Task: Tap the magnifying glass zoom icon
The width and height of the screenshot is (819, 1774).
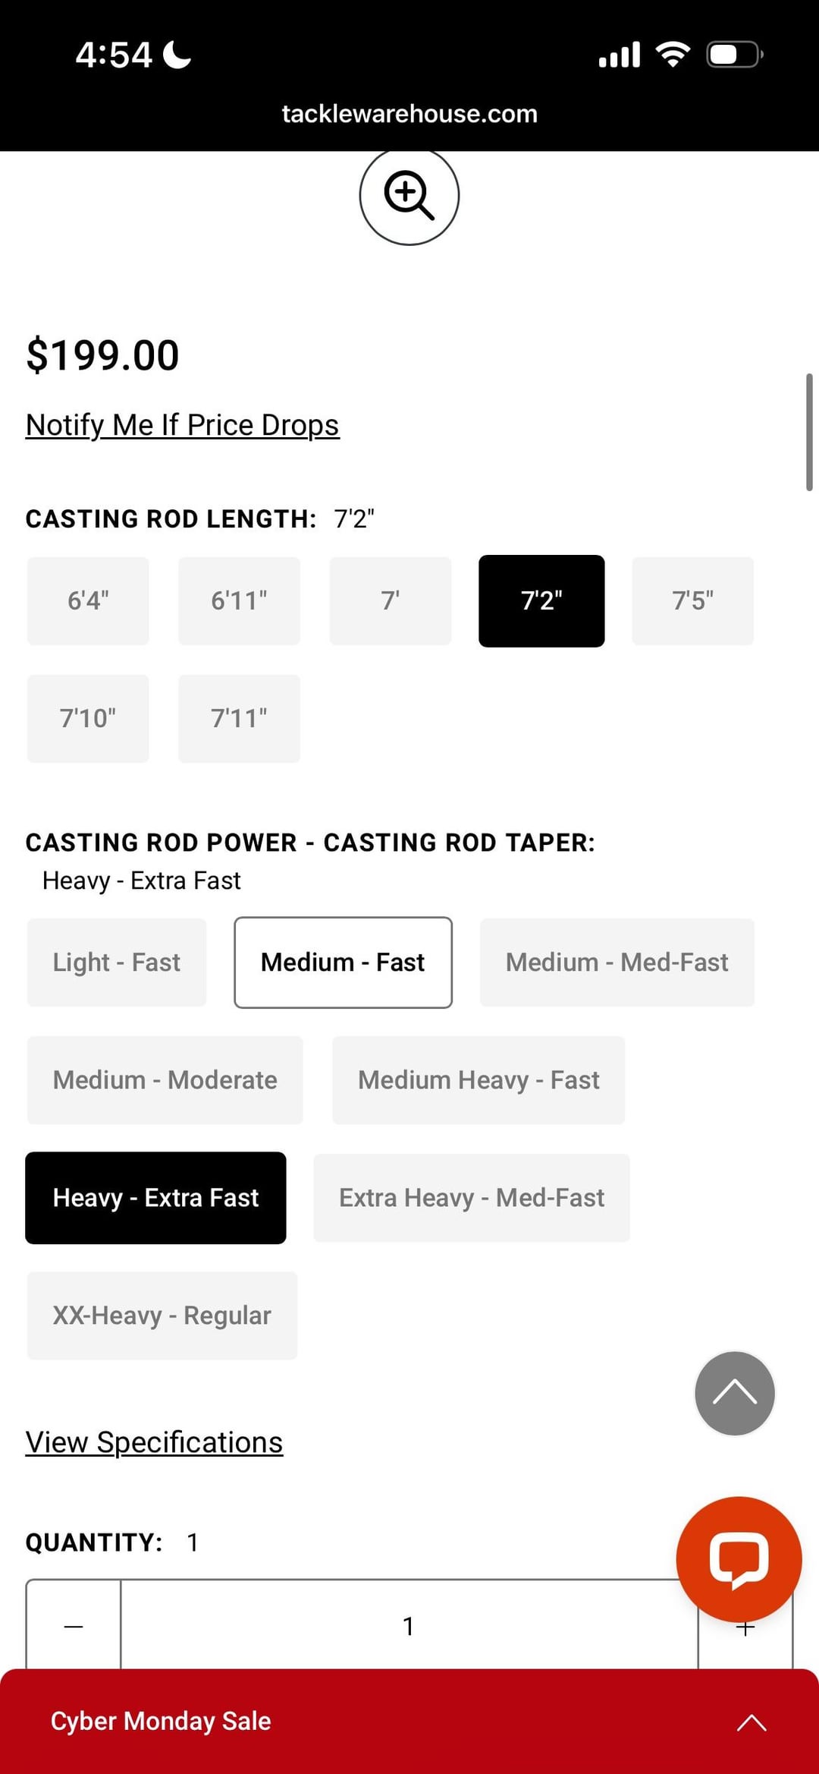Action: tap(409, 196)
